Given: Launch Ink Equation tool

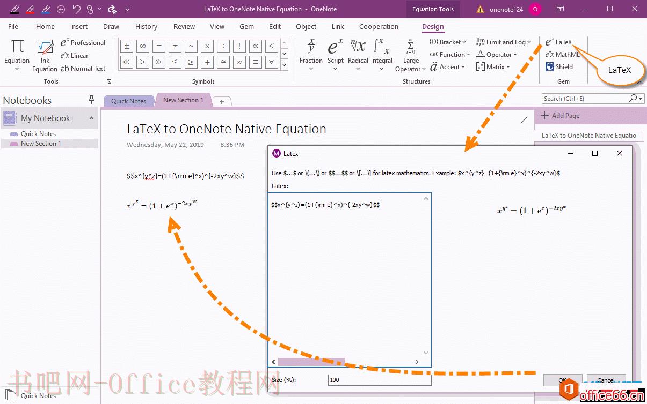Looking at the screenshot, I should point(45,55).
